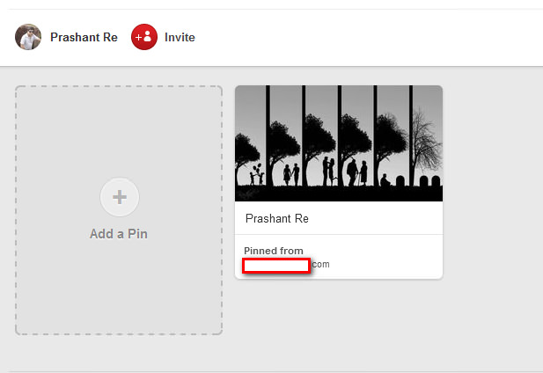
Task: Select the "Add a Pin" text
Action: pyautogui.click(x=119, y=234)
